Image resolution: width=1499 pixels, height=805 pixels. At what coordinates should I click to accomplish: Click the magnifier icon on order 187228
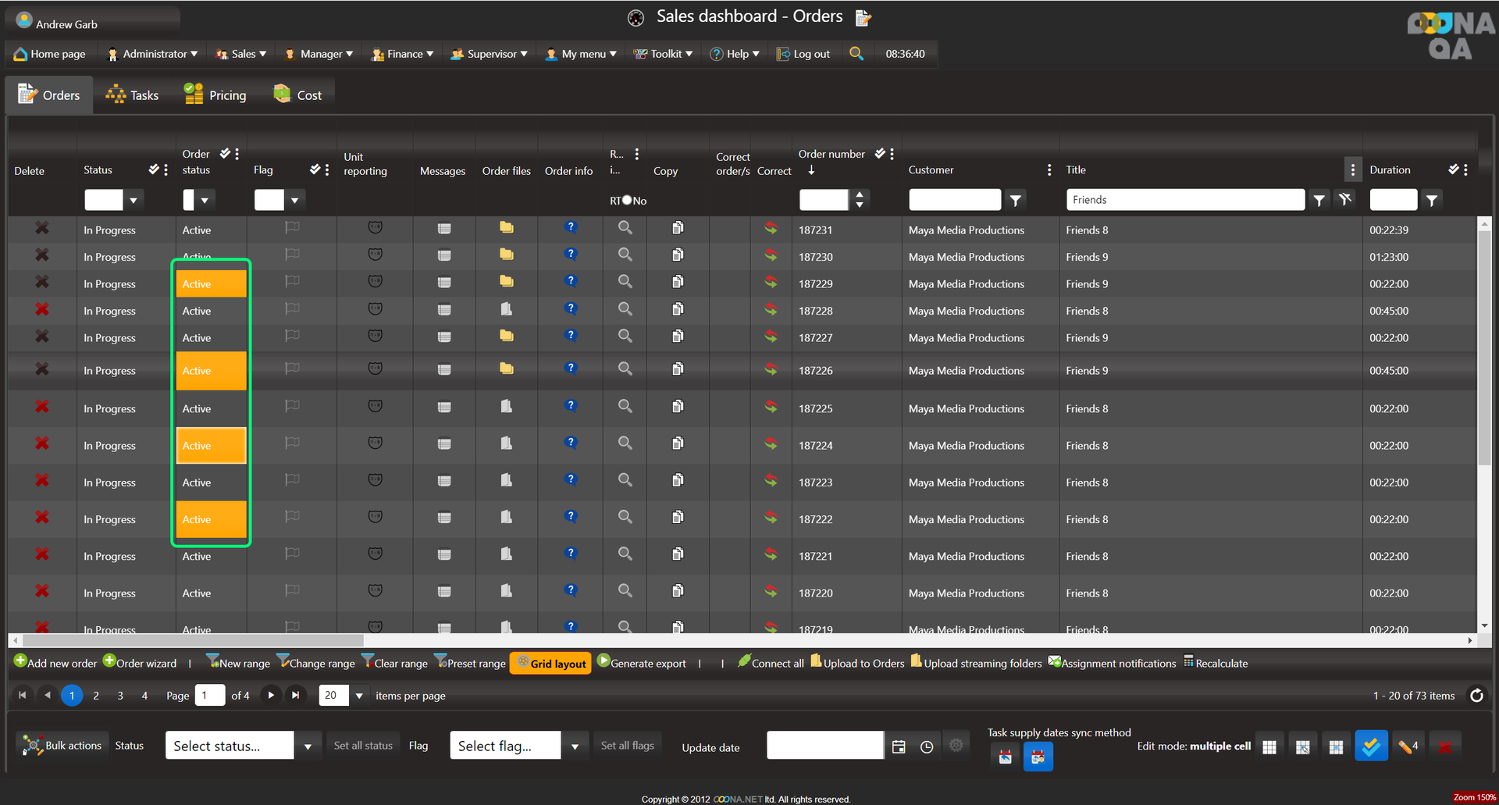625,309
